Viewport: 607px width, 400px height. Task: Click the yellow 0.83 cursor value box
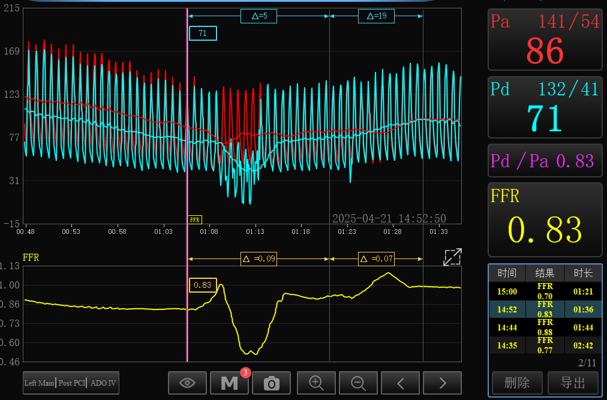[203, 285]
